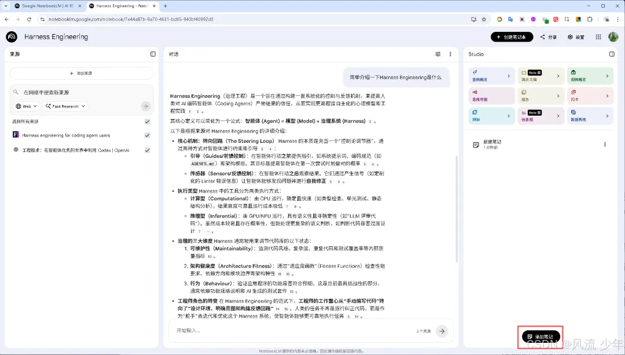Reload the page
The image size is (625, 355).
29,19
